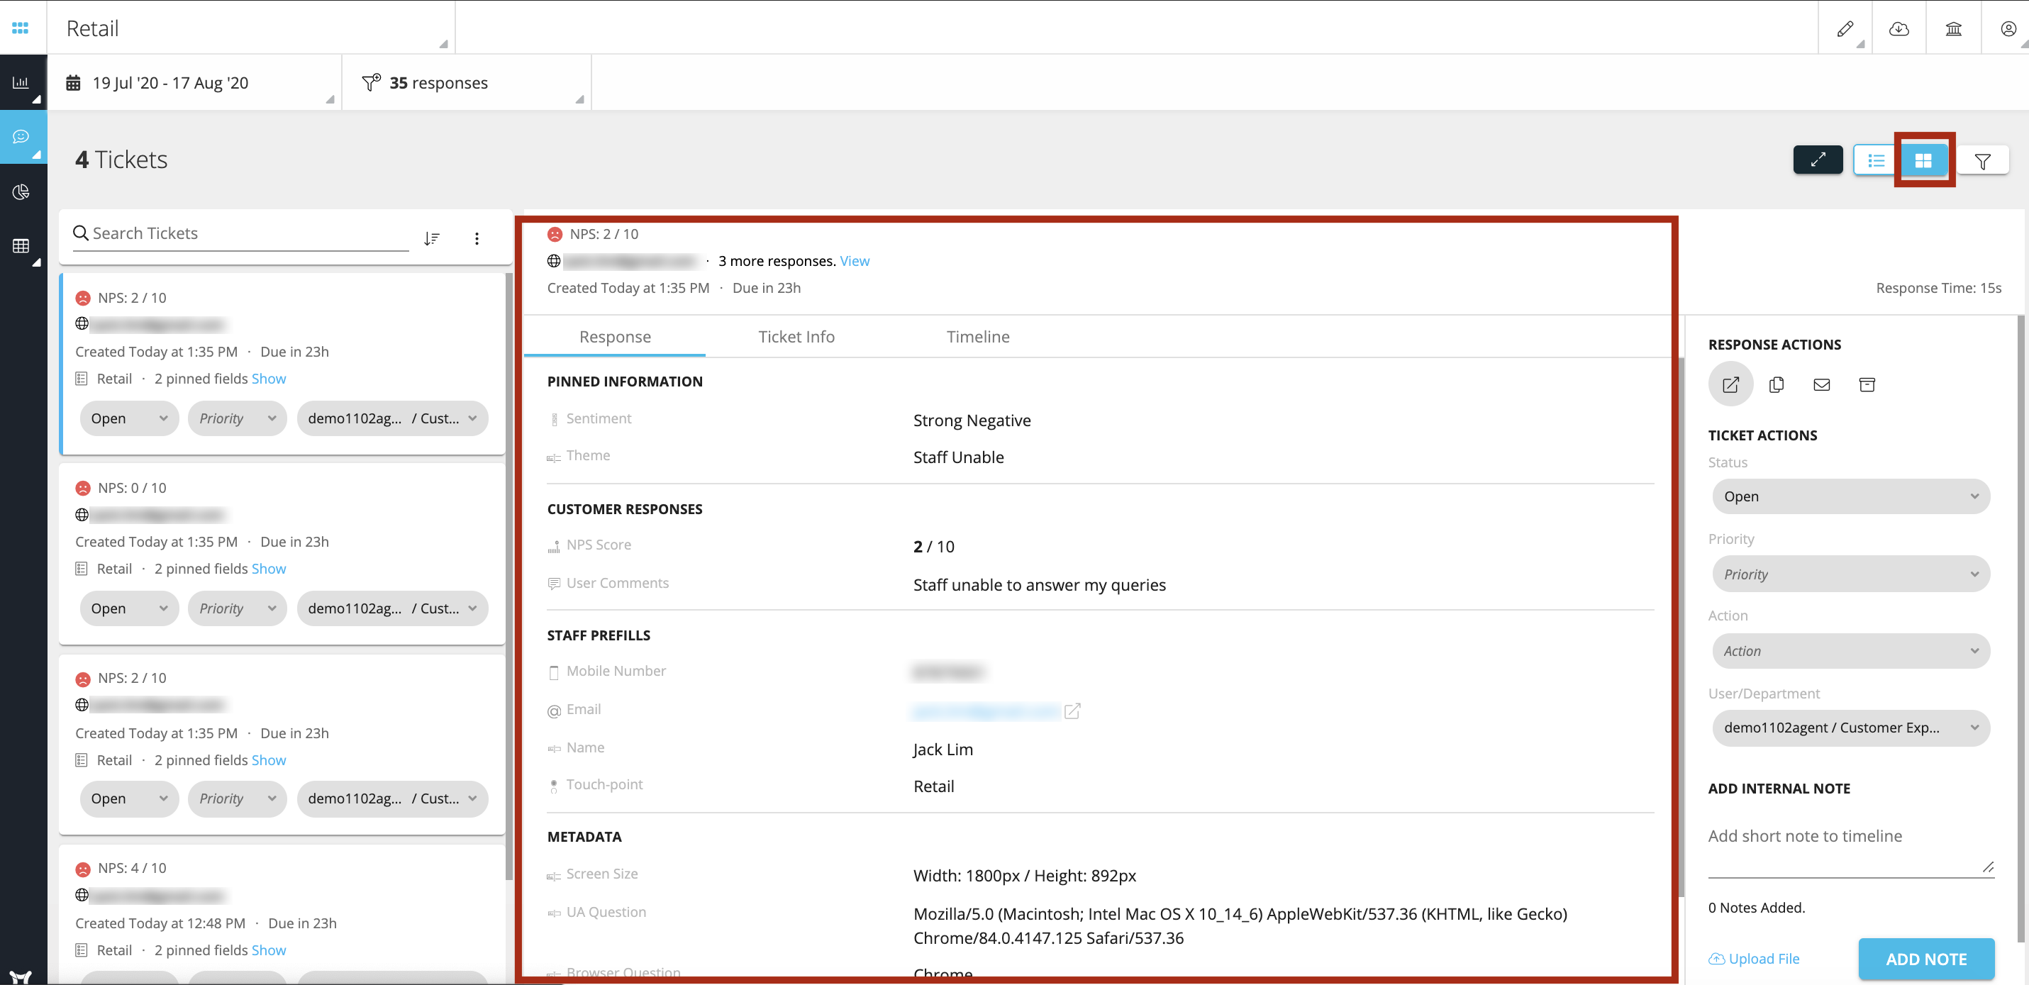Screen dimensions: 2029x985
Task: Switch to list view layout
Action: pos(1877,161)
